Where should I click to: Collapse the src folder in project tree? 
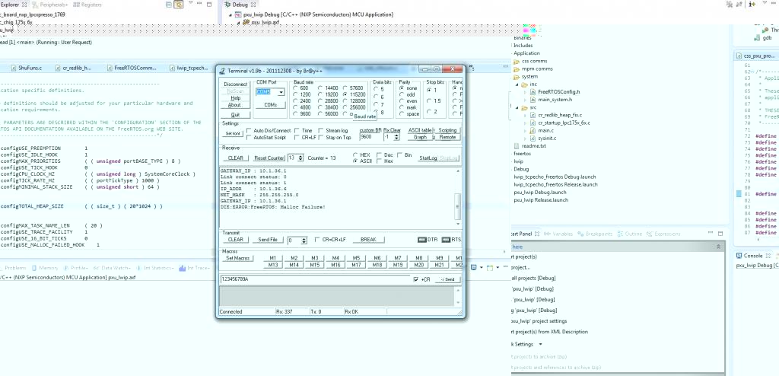point(519,107)
